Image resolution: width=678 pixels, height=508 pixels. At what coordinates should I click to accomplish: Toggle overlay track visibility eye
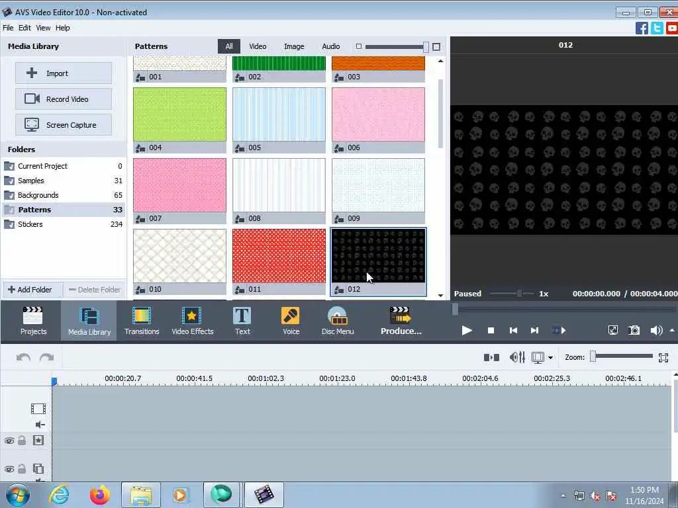pos(9,469)
